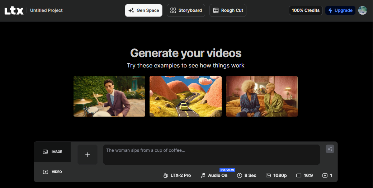Expand the LTX-2 Pro model selector
The width and height of the screenshot is (373, 188).
pyautogui.click(x=177, y=175)
